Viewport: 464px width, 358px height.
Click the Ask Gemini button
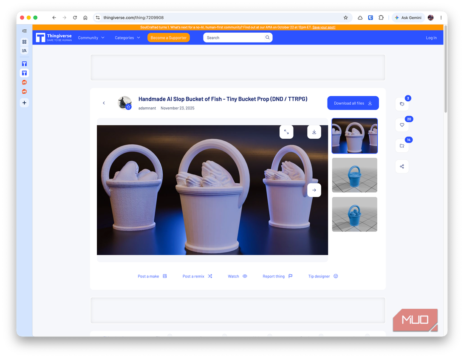click(x=408, y=18)
